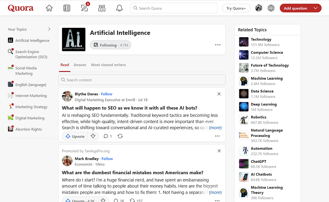
Task: Switch to the Most viewed writers tab
Action: (108, 65)
